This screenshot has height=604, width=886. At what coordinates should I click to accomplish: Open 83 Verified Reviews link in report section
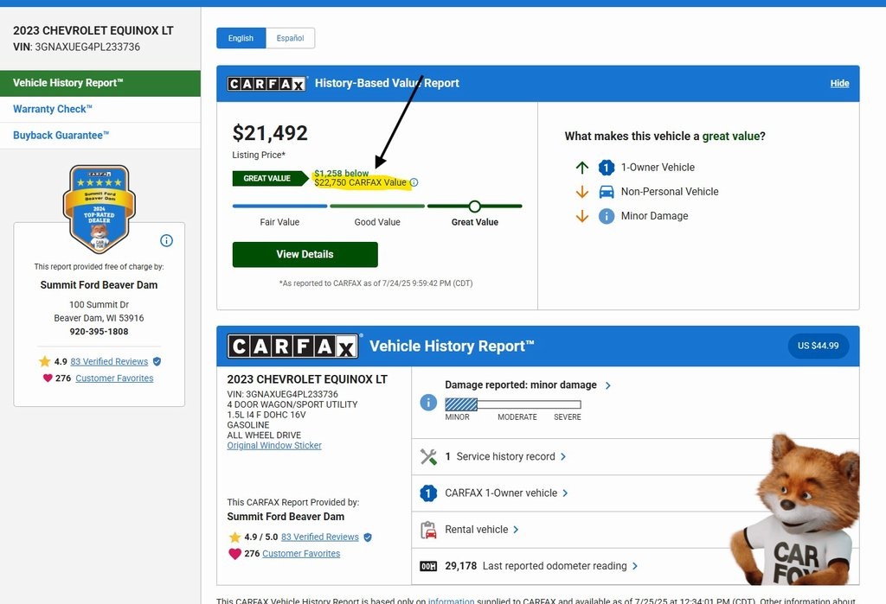click(x=320, y=537)
